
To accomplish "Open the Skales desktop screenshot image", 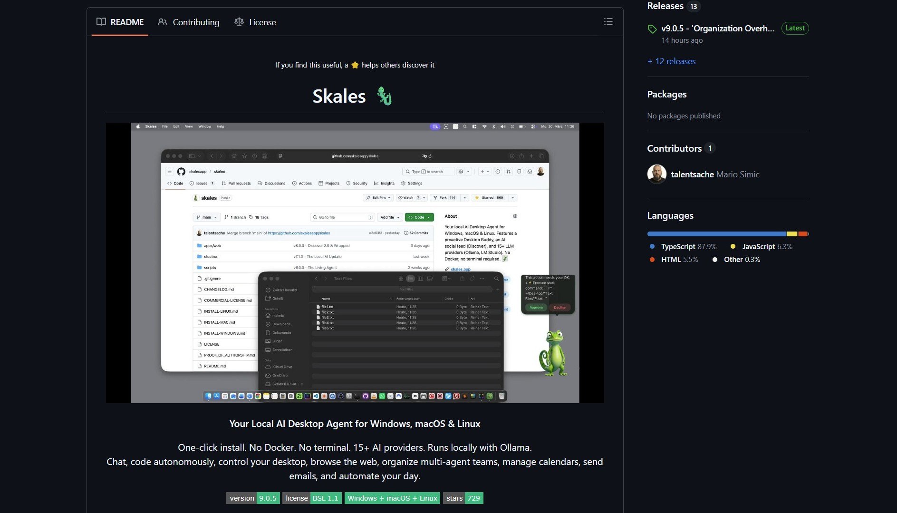I will coord(354,263).
